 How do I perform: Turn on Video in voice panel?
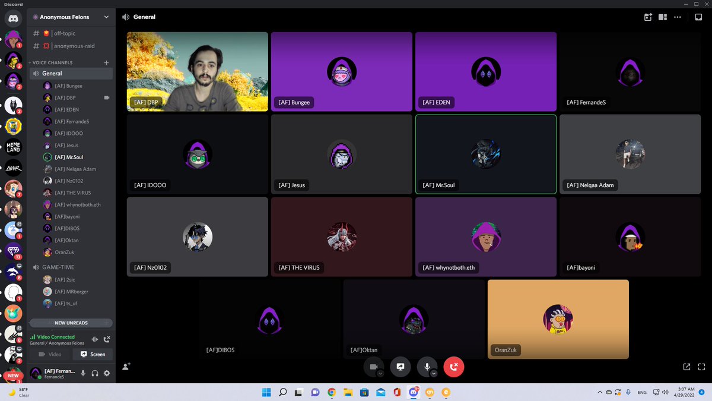click(50, 354)
